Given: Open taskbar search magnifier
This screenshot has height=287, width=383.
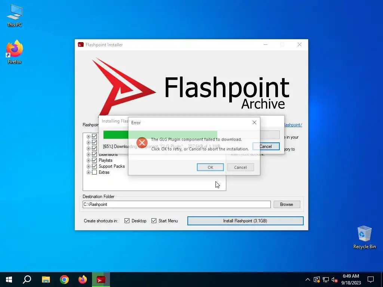Looking at the screenshot, I should point(27,280).
